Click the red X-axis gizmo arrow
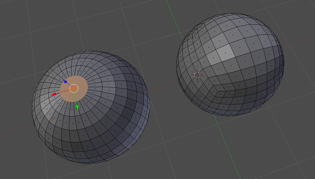 point(54,94)
